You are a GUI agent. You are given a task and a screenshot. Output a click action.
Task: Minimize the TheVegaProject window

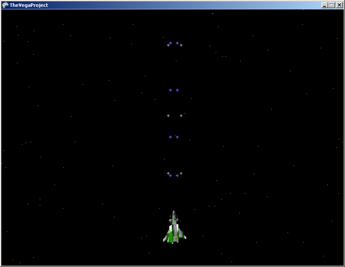point(325,5)
